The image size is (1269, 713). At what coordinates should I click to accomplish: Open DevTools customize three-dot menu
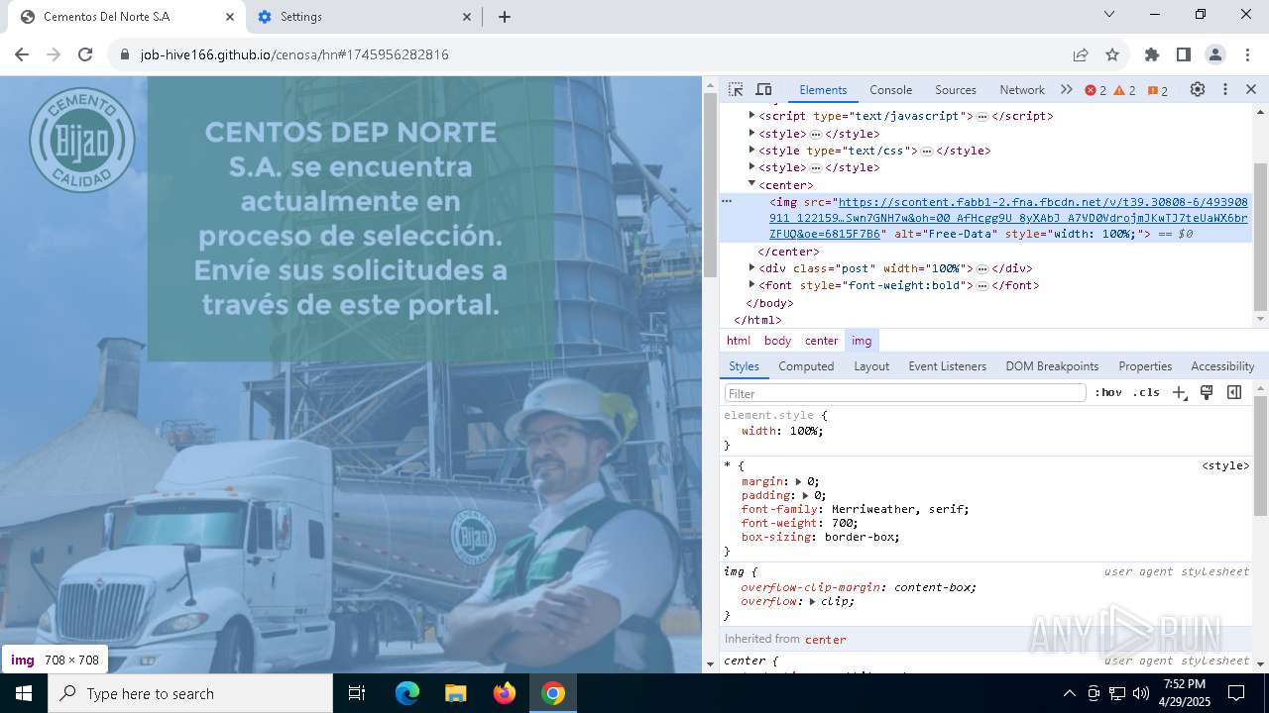click(1225, 89)
